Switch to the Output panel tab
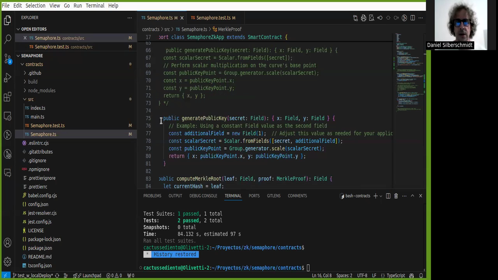This screenshot has width=498, height=280. pyautogui.click(x=175, y=196)
